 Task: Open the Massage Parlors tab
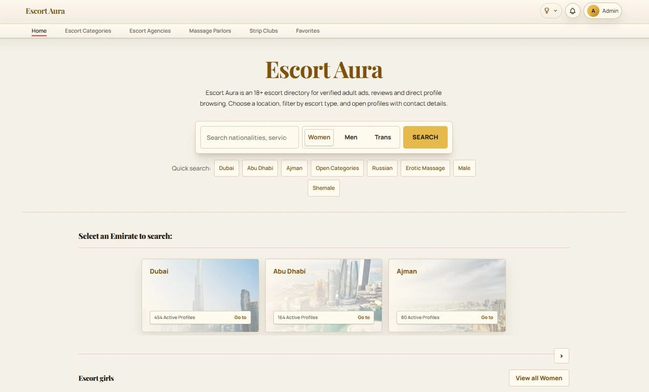[x=210, y=31]
